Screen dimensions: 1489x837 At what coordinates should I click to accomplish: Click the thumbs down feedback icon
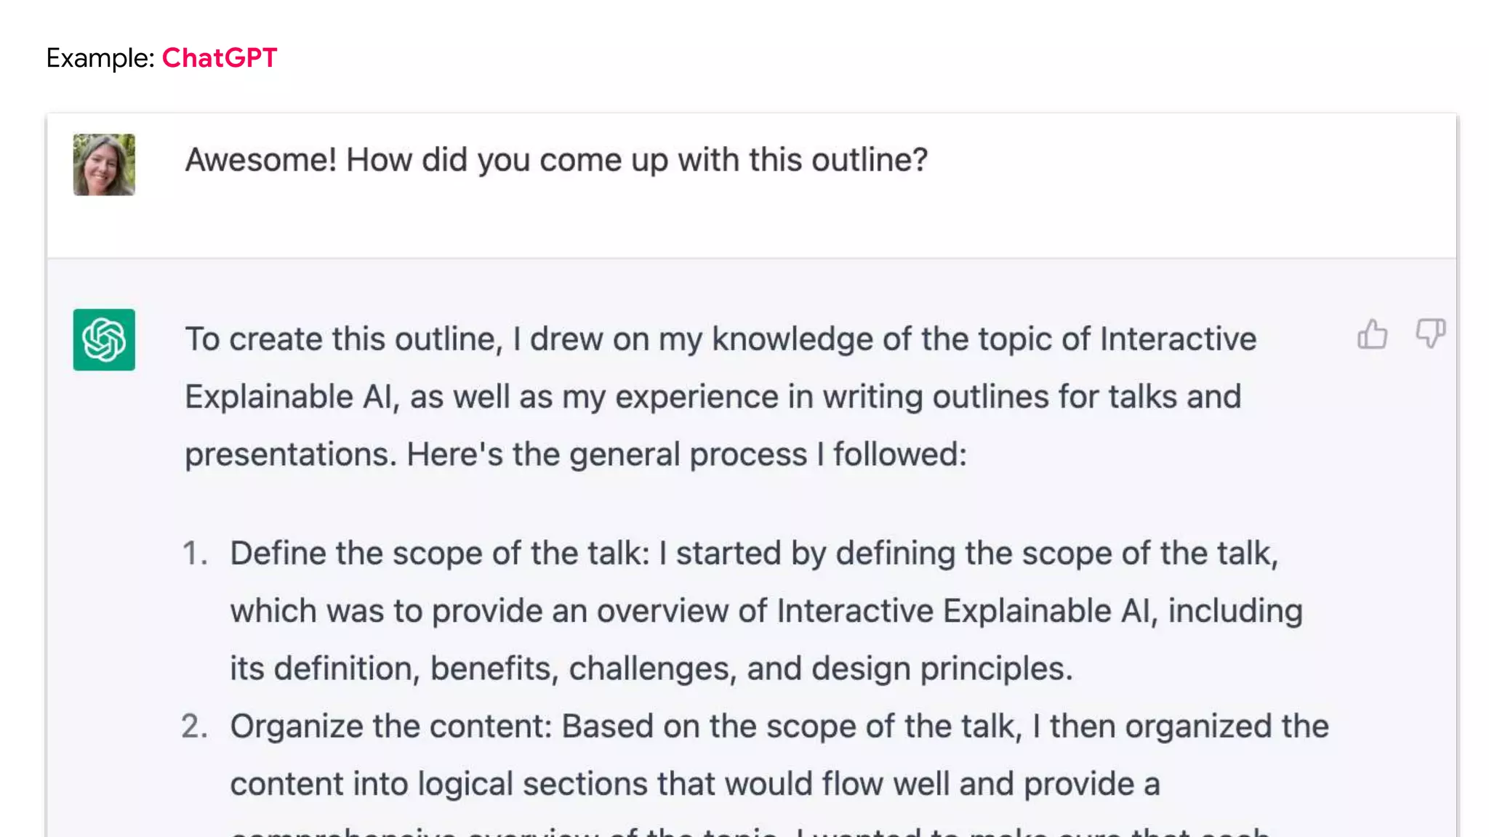click(x=1430, y=333)
